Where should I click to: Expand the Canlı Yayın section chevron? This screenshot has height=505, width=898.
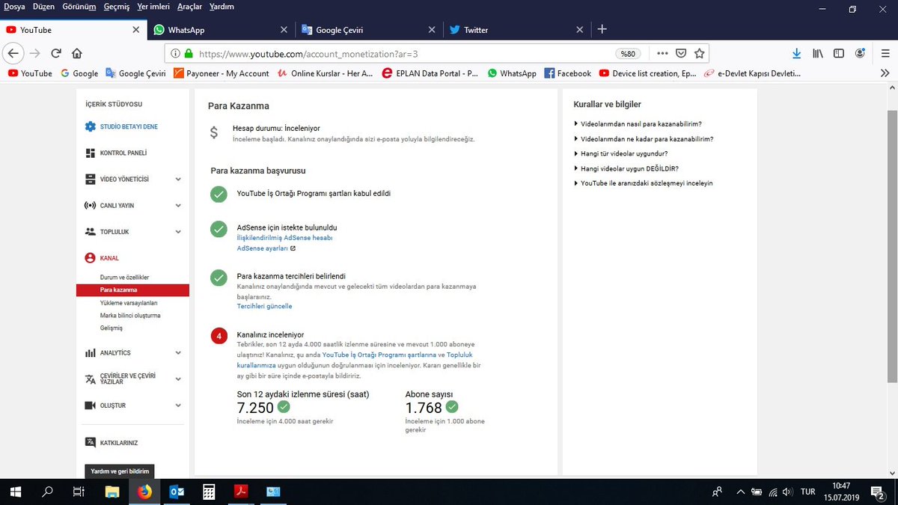(178, 206)
